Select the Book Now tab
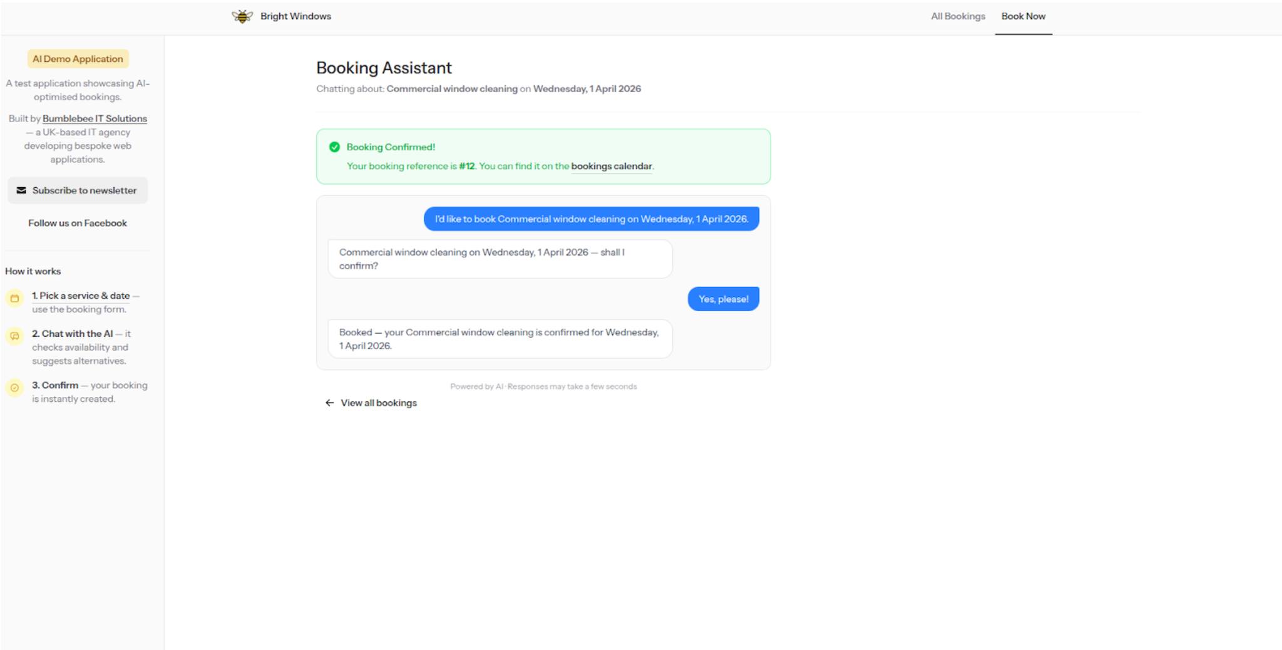The image size is (1282, 650). (x=1023, y=16)
